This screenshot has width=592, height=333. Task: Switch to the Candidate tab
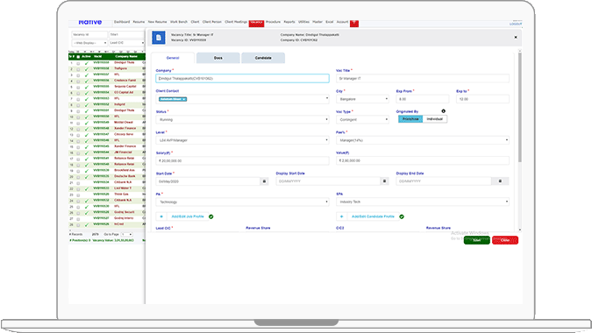263,58
